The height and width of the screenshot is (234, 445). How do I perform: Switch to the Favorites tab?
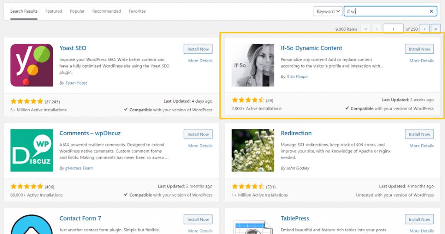(x=137, y=11)
